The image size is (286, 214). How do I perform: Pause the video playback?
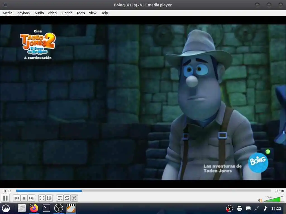click(x=5, y=198)
